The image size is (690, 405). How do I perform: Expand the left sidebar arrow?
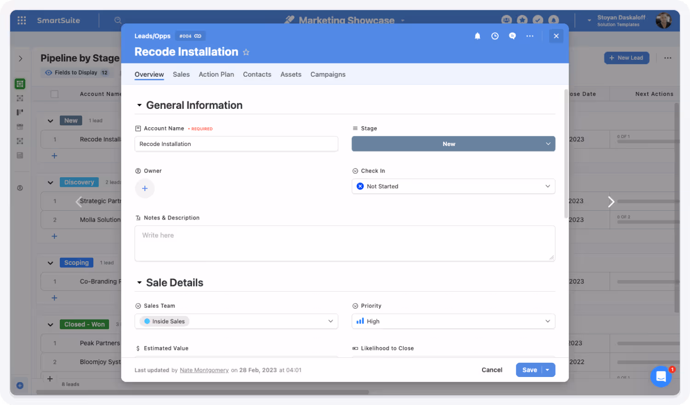20,58
